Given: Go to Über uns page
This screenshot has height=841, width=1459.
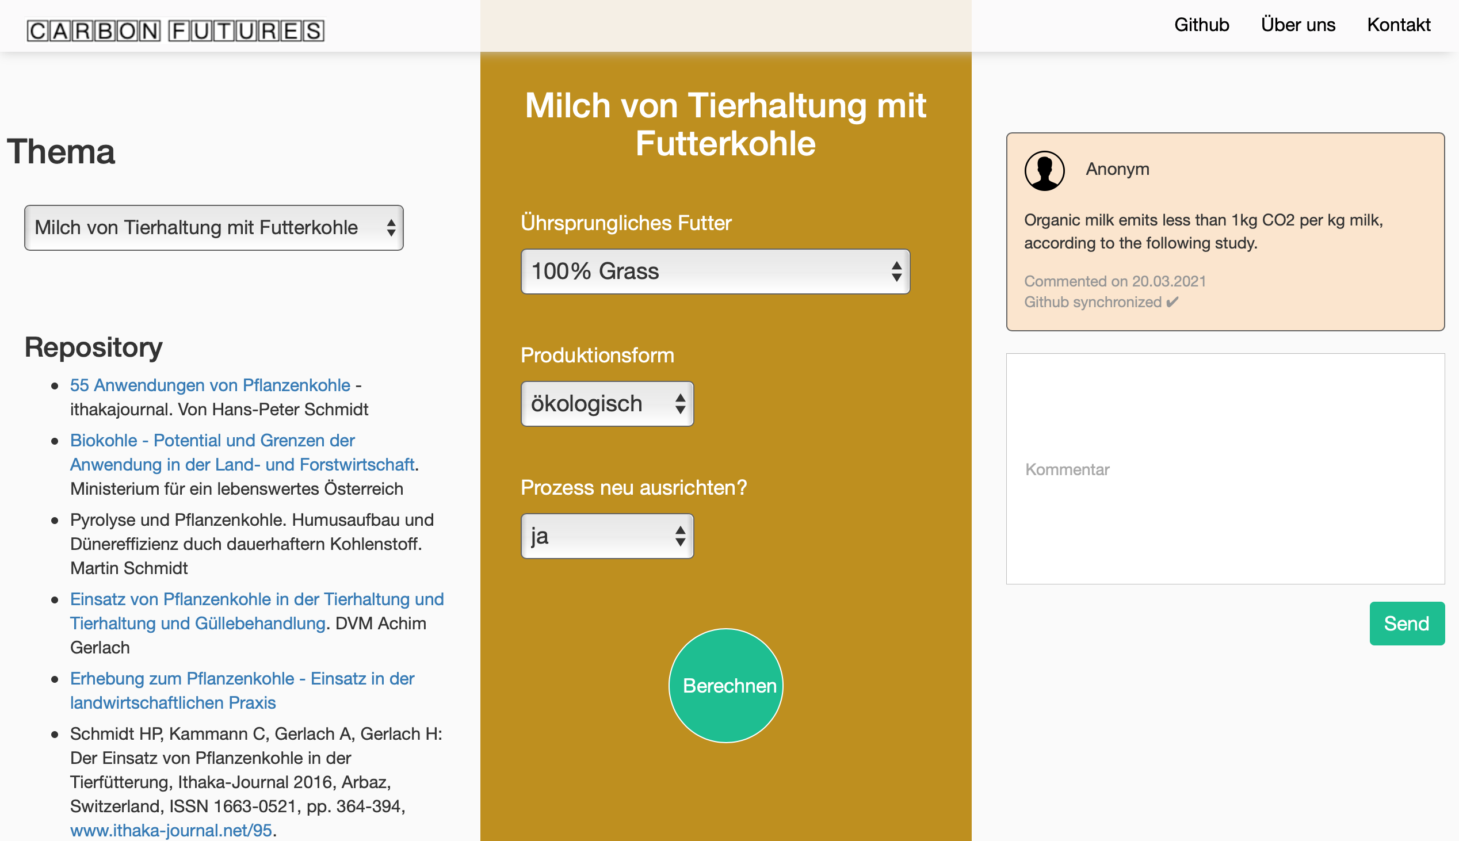Looking at the screenshot, I should pyautogui.click(x=1298, y=25).
